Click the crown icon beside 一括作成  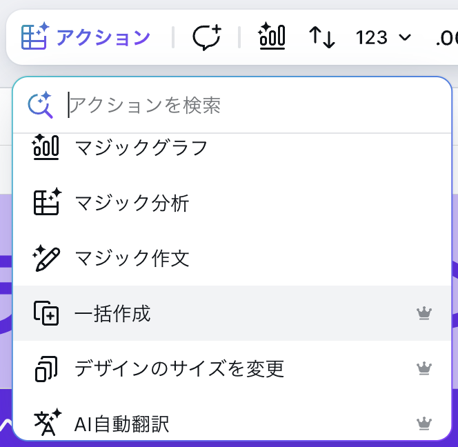[x=424, y=313]
